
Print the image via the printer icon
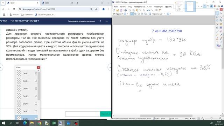[126, 10]
